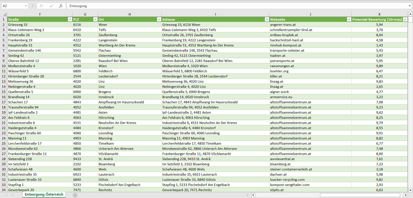This screenshot has width=413, height=198.
Task: Click the horizontal scrollbar thumb
Action: click(361, 195)
